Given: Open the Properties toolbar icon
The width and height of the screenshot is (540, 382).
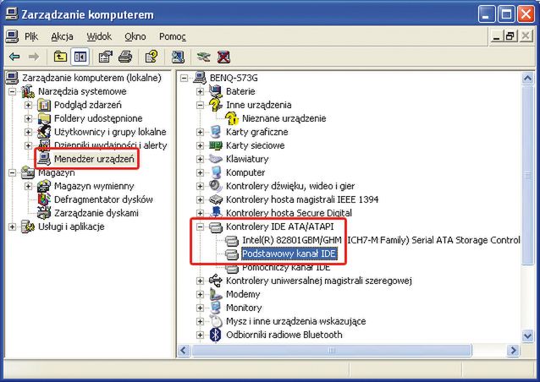Looking at the screenshot, I should [x=106, y=57].
